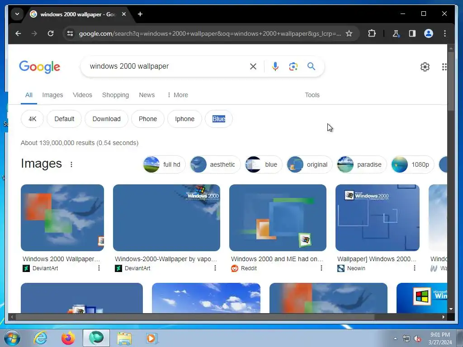The width and height of the screenshot is (463, 347).
Task: Open a new browser tab
Action: point(140,14)
